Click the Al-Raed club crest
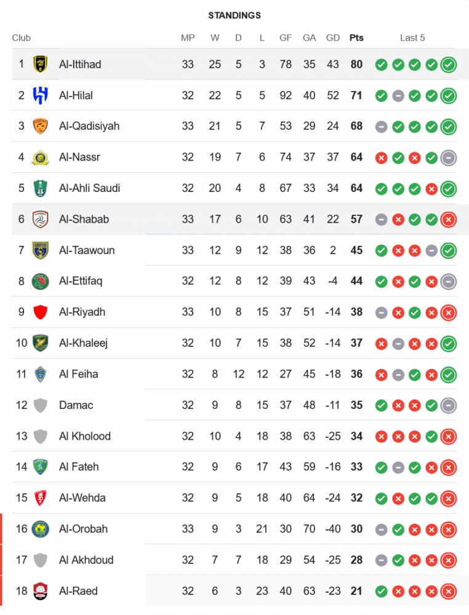 click(x=41, y=591)
